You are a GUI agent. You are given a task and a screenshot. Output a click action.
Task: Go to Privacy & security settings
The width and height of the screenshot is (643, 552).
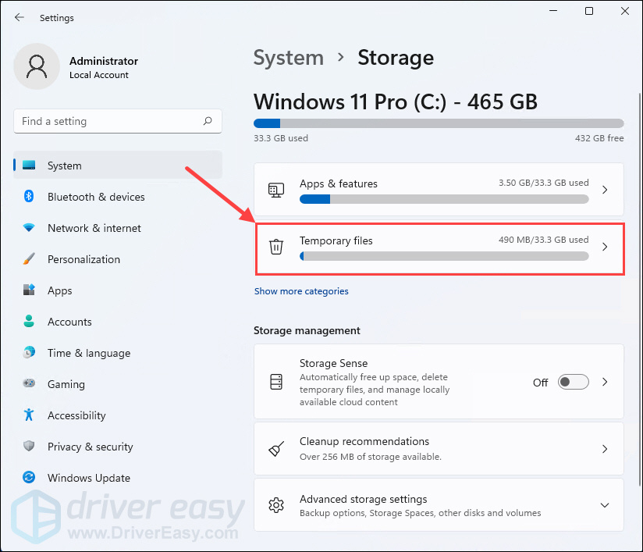118,446
